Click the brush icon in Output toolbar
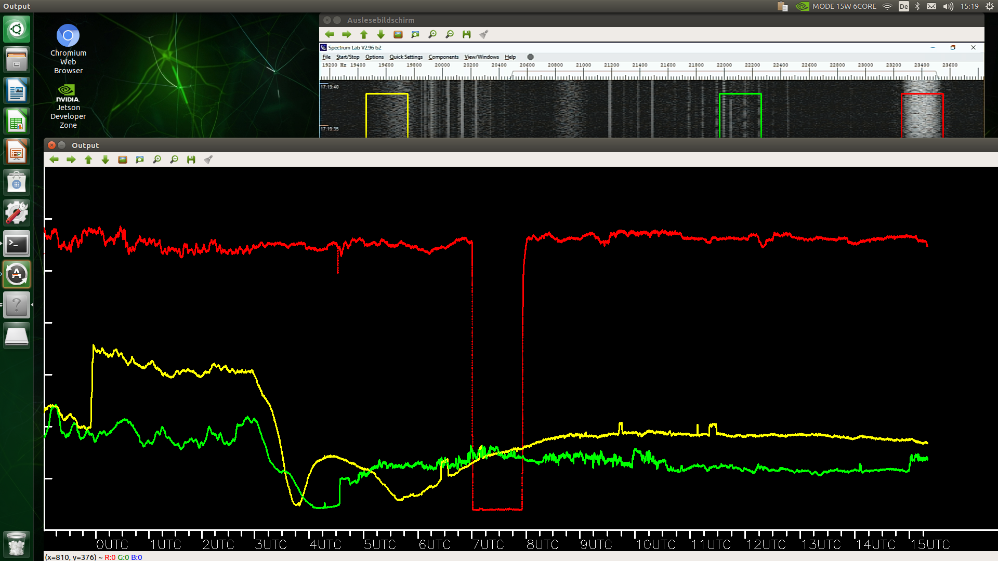 coord(208,159)
